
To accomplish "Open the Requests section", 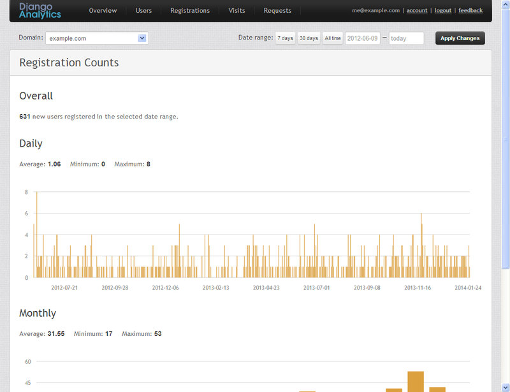I will (277, 10).
